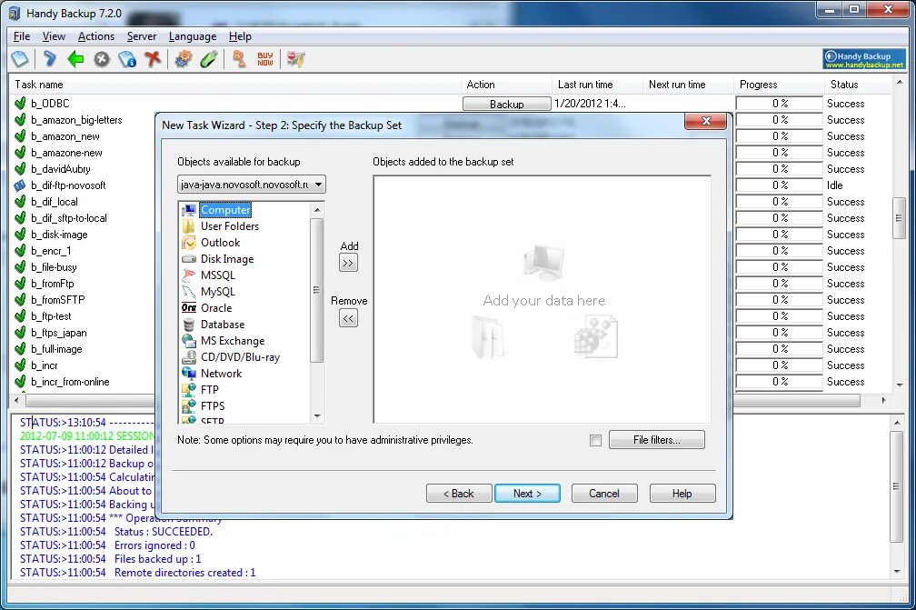916x610 pixels.
Task: Click the log pane scroll-up arrow
Action: (x=897, y=423)
